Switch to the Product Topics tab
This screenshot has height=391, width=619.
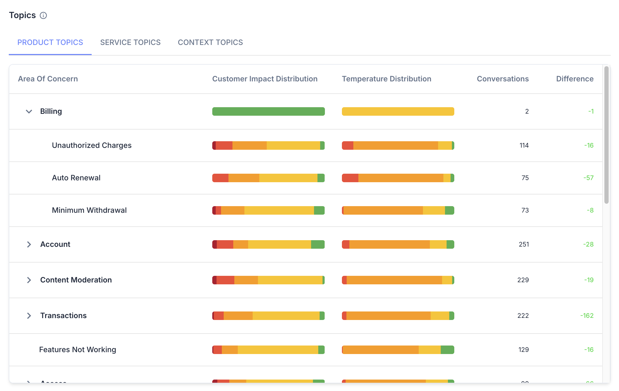coord(50,42)
